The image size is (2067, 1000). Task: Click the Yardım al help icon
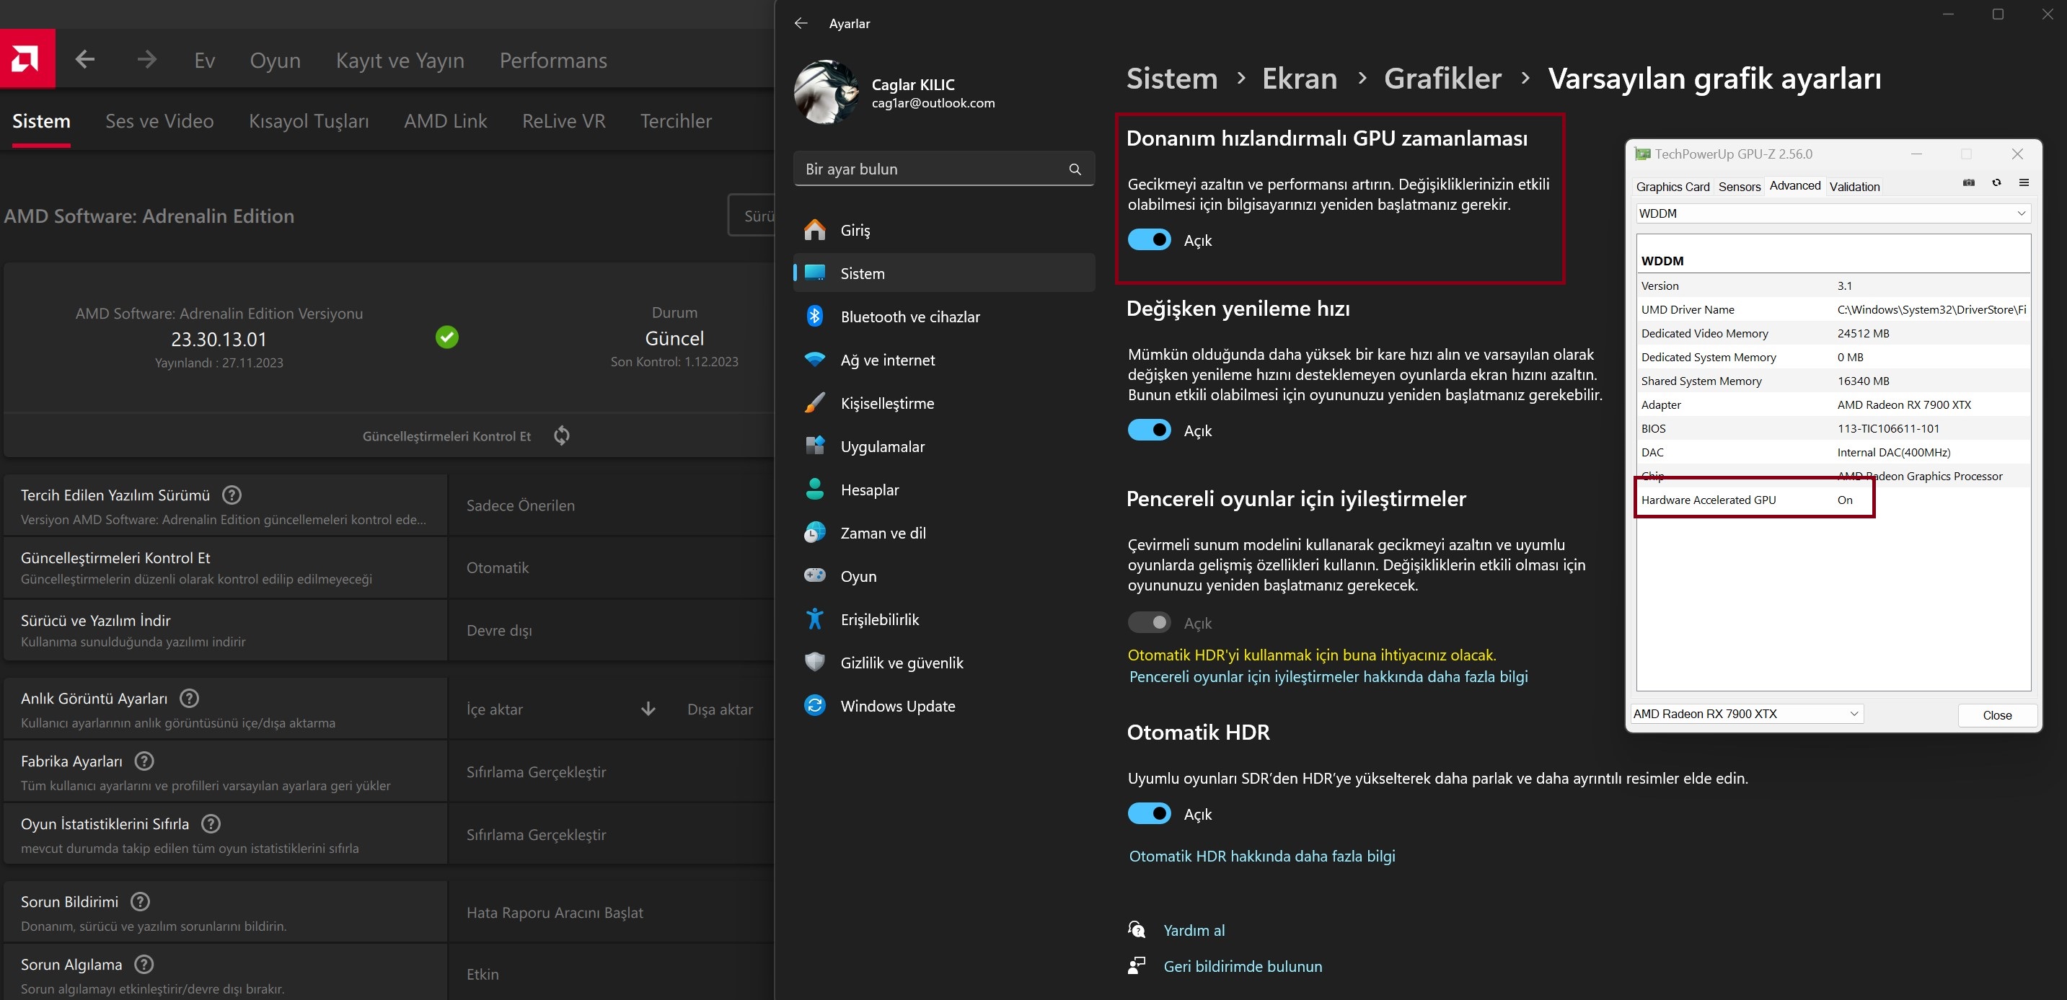click(x=1136, y=929)
